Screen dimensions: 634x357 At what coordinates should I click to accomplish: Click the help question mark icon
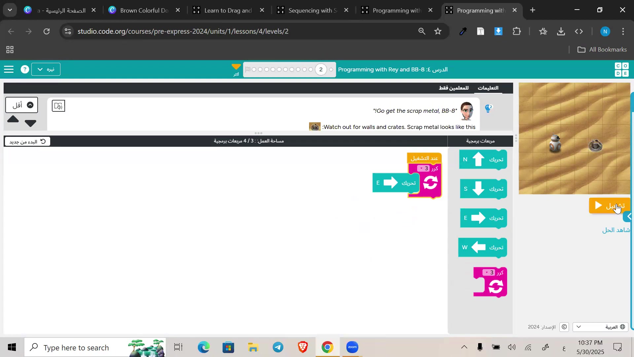(25, 69)
